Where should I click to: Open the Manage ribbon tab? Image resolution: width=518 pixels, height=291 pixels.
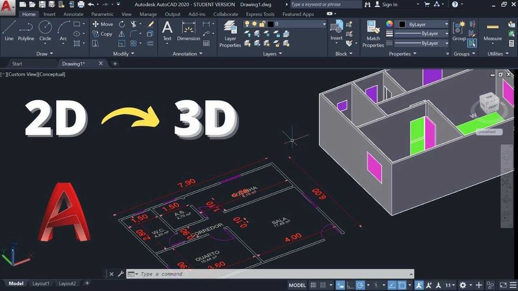(148, 14)
